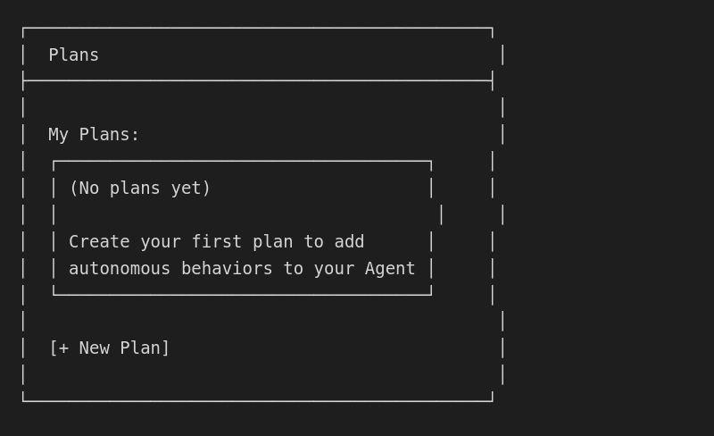Click the divider line below the Plans header
The height and width of the screenshot is (436, 714).
[257, 81]
